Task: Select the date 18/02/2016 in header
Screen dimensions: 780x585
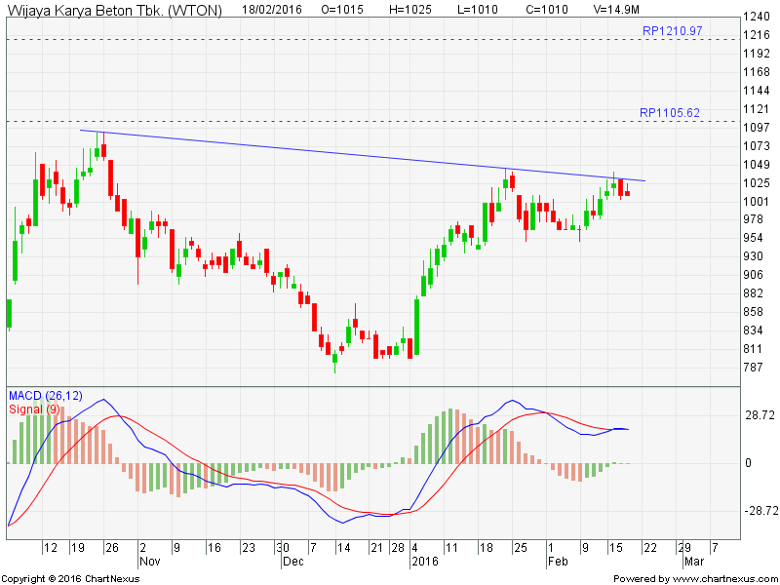Action: click(272, 10)
